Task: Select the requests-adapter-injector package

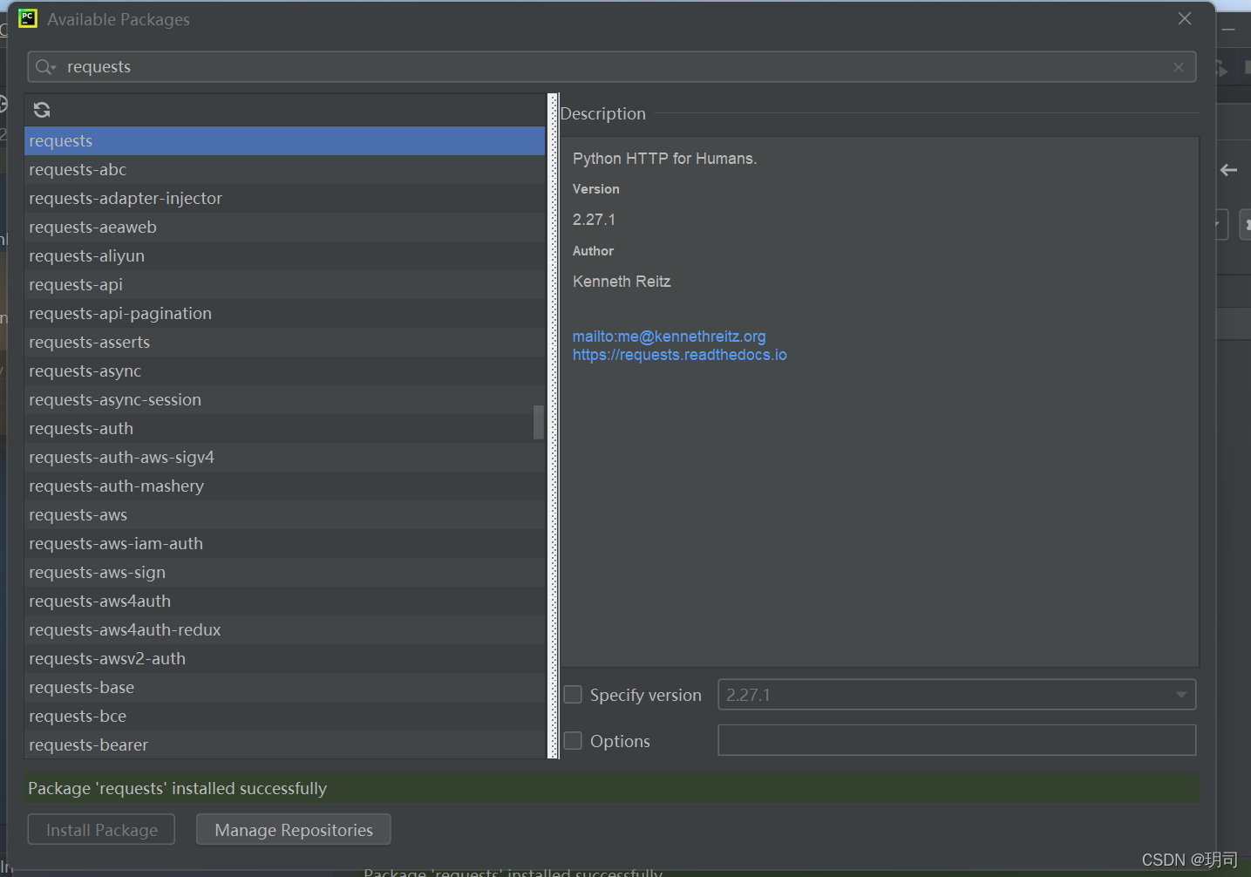Action: 284,199
